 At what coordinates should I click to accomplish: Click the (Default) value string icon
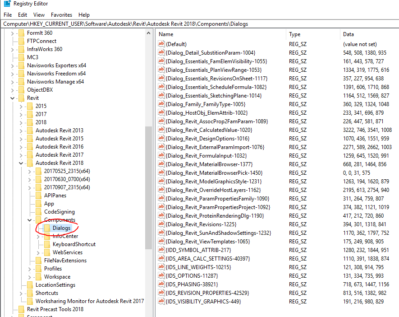[x=161, y=44]
